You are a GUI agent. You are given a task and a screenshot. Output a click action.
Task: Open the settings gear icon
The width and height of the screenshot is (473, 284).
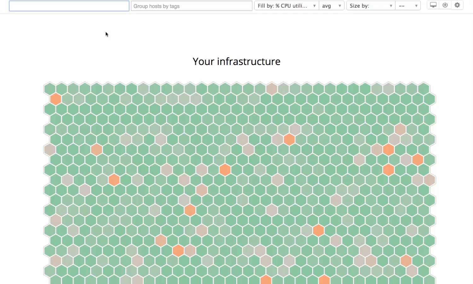coord(457,5)
